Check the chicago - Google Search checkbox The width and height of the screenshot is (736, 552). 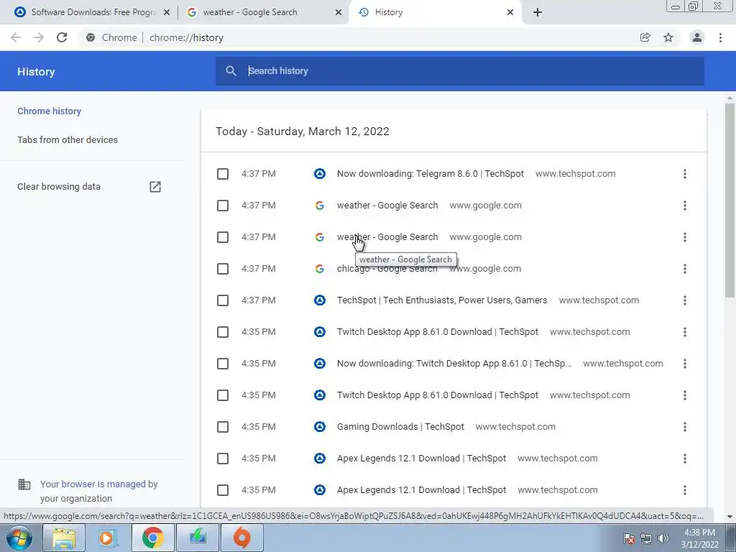click(223, 269)
